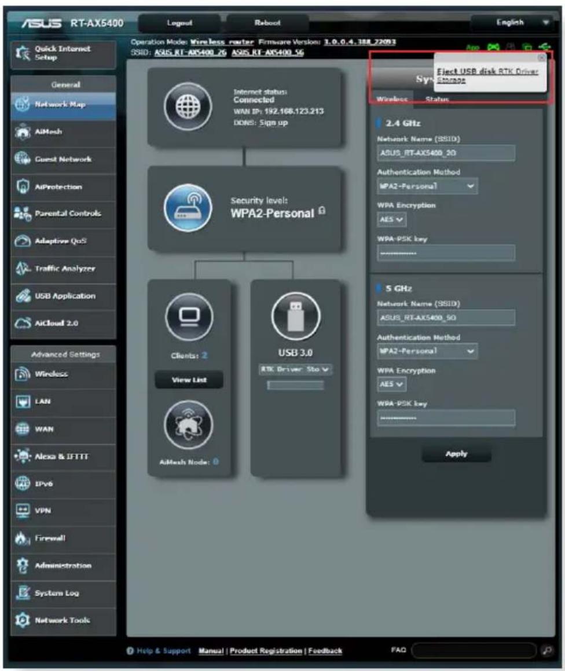Open Traffic Analyzer icon
This screenshot has width=565, height=671.
(22, 268)
